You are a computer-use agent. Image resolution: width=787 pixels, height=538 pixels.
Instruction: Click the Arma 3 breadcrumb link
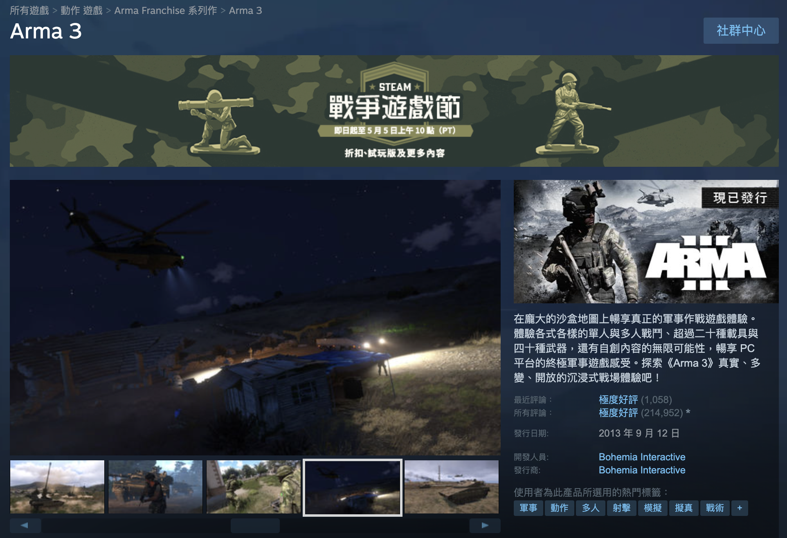[x=245, y=11]
